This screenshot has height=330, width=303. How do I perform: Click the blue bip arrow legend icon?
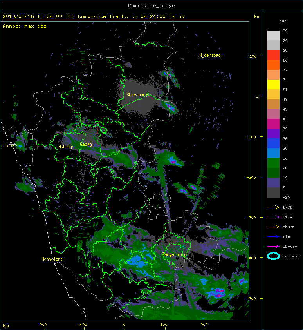(273, 237)
